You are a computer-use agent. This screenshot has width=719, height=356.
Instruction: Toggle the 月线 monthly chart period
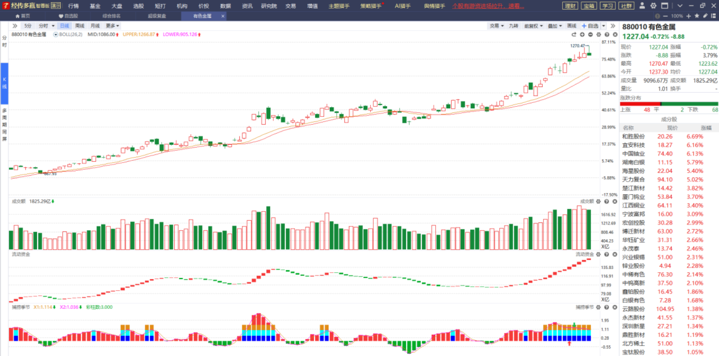(95, 26)
